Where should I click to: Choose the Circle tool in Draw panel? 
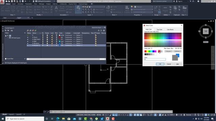[x=13, y=8]
